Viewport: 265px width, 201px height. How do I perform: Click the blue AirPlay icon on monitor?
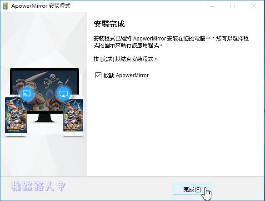[x=63, y=94]
